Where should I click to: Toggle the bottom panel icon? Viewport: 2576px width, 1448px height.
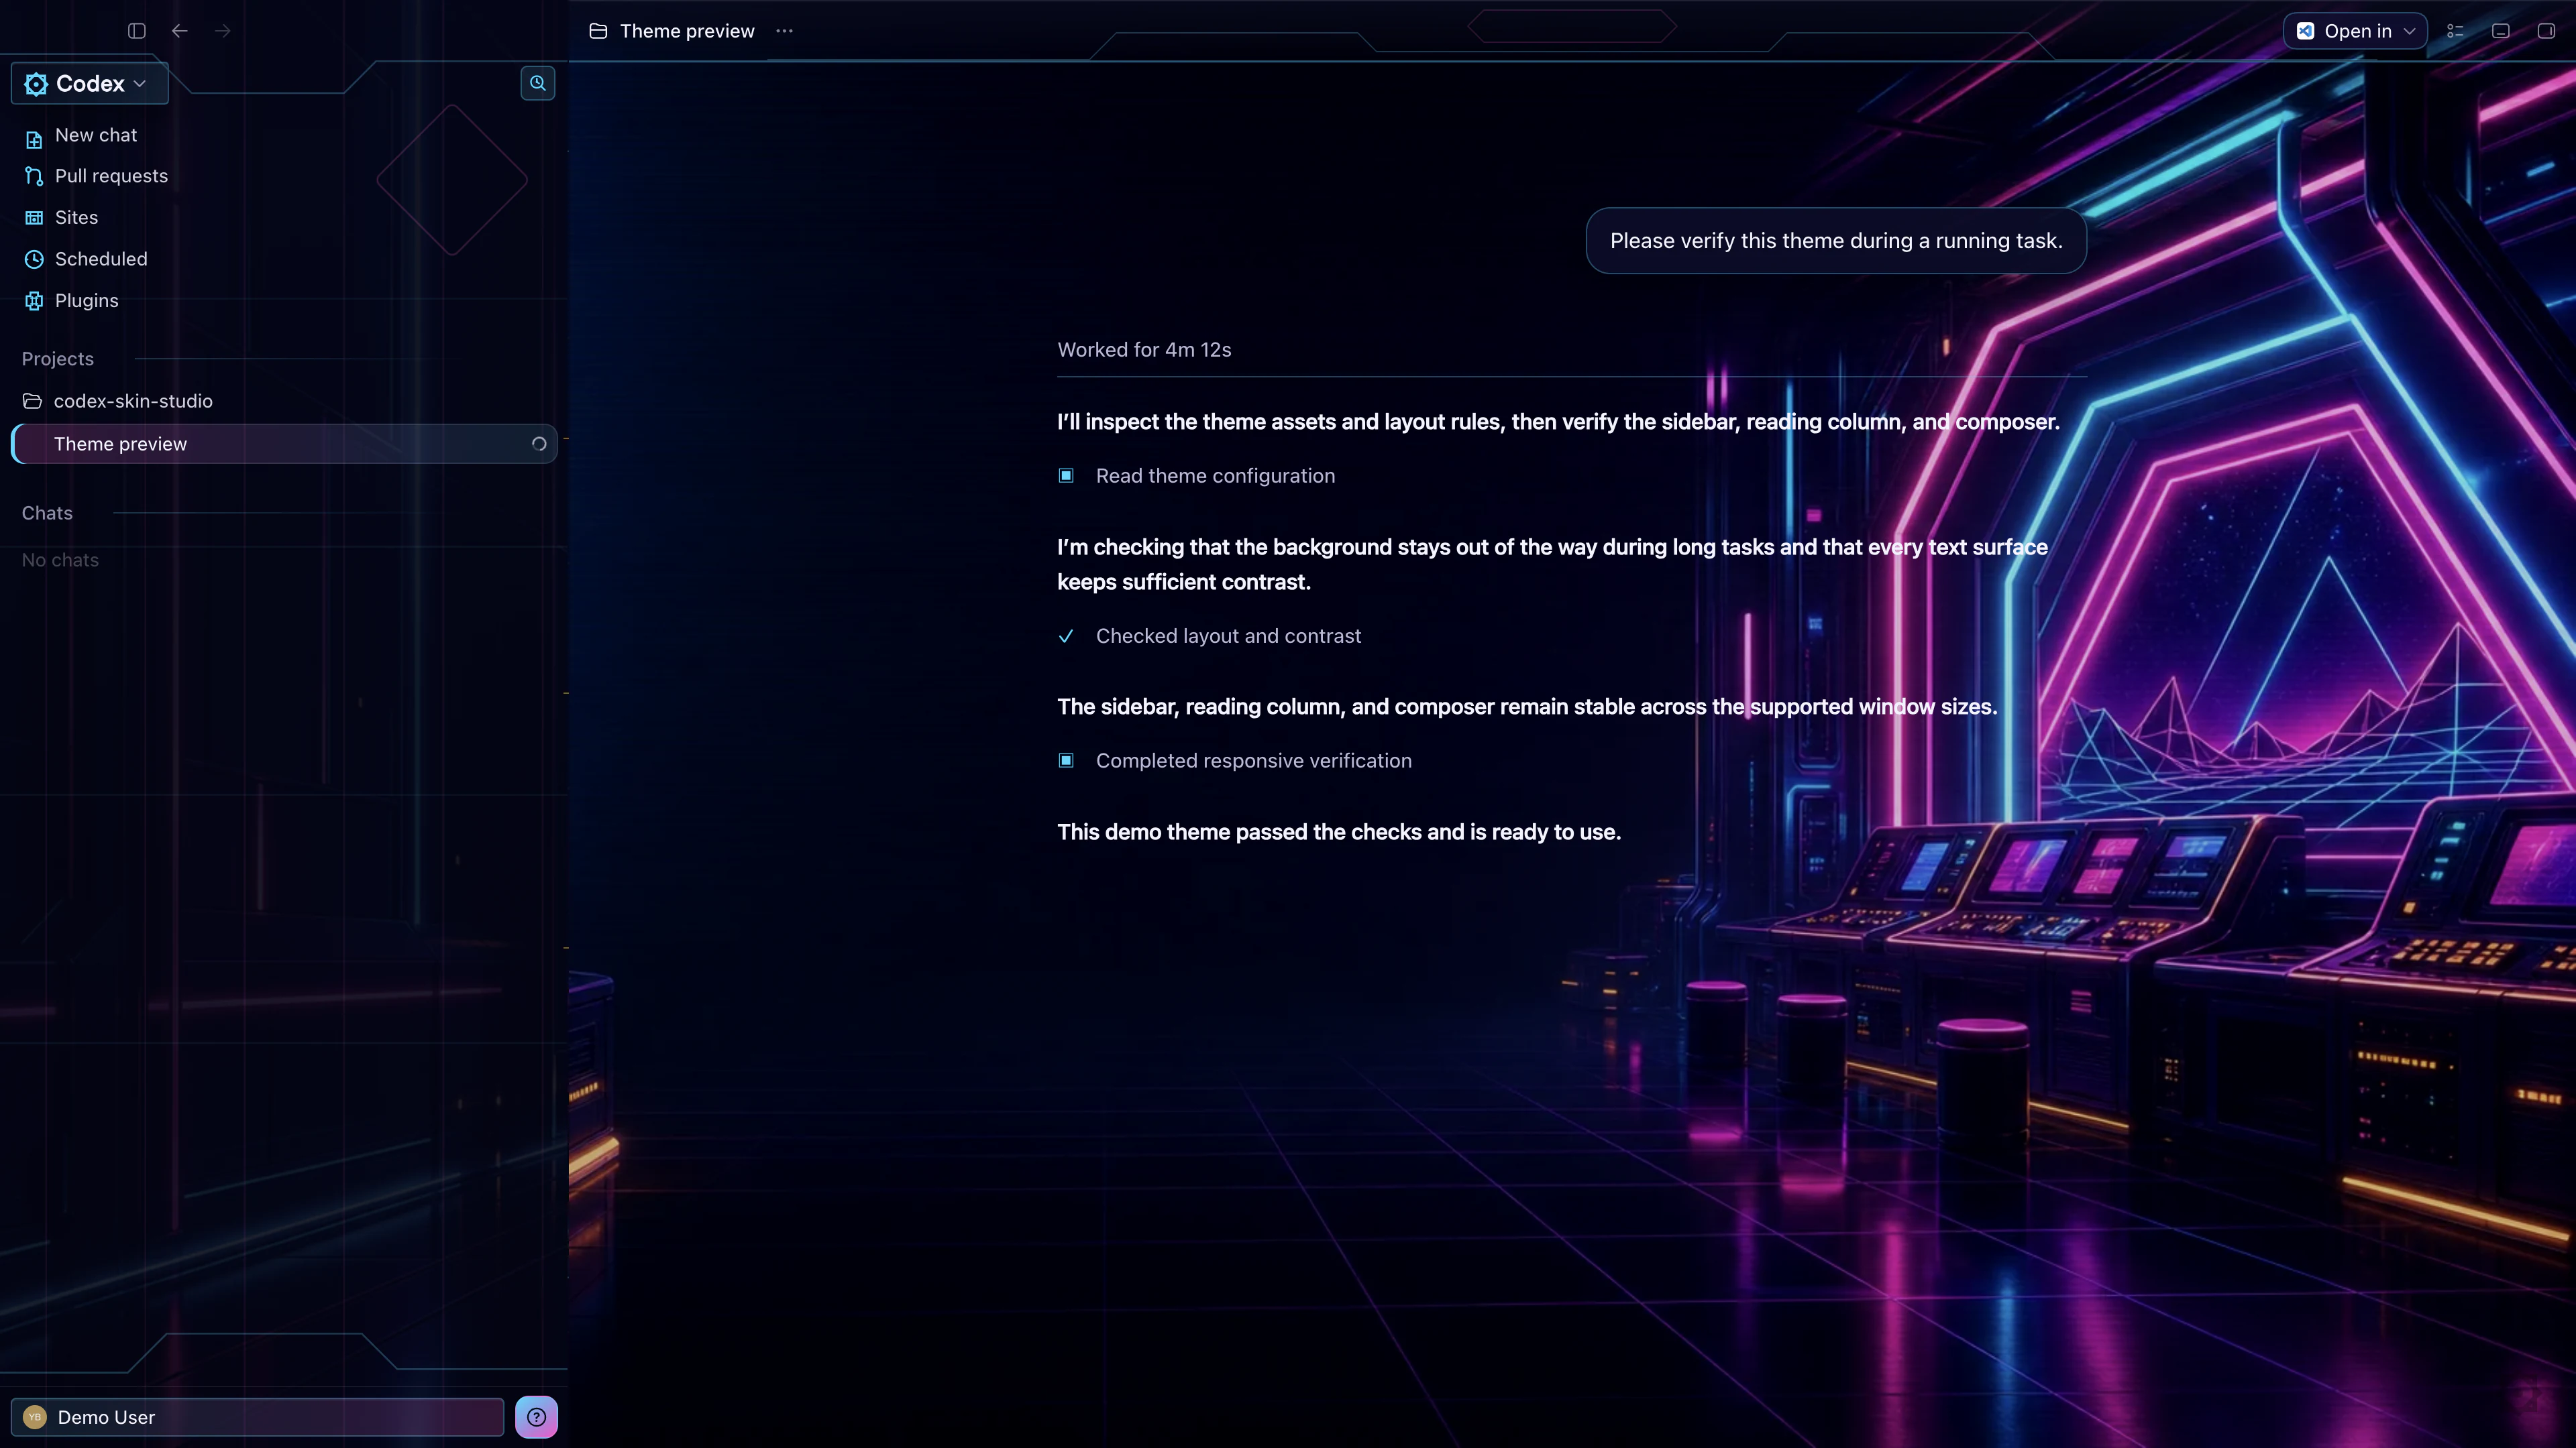(2501, 31)
